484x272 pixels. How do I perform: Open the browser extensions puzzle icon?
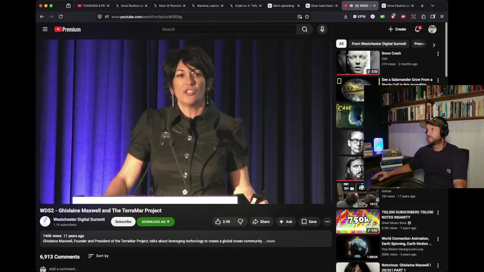(x=423, y=17)
